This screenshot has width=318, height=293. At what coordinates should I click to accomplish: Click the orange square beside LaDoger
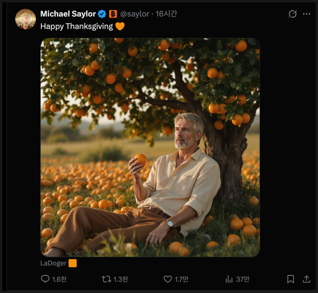[x=72, y=263]
